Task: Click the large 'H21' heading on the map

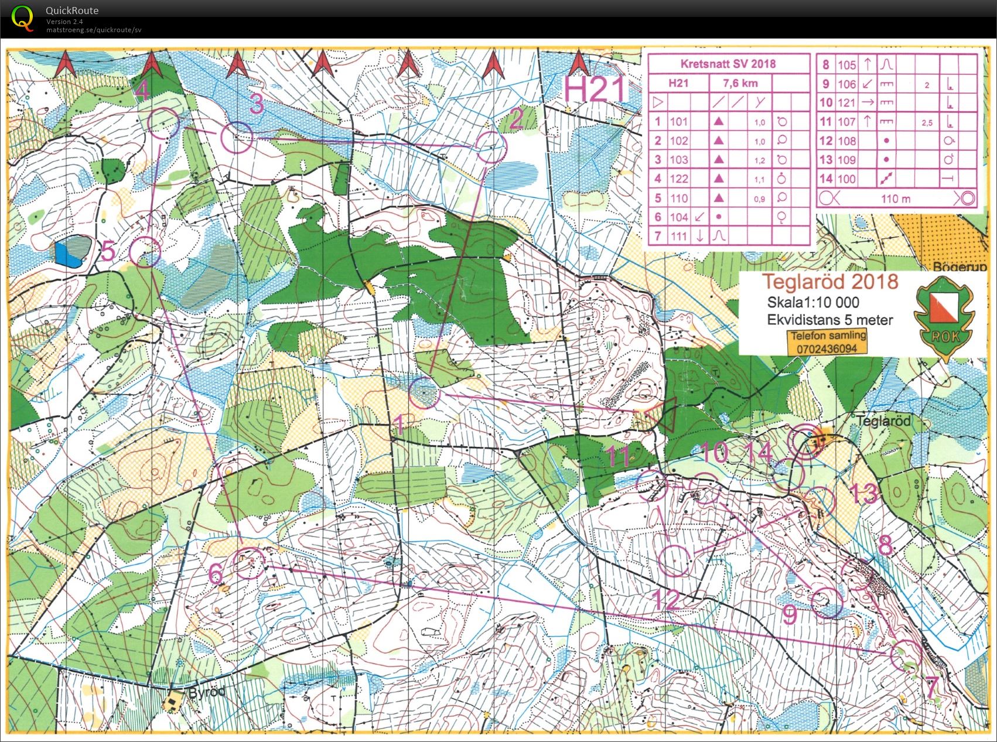Action: (x=596, y=90)
